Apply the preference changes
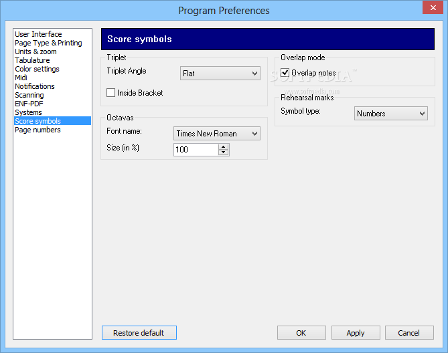Image resolution: width=448 pixels, height=353 pixels. pos(356,333)
